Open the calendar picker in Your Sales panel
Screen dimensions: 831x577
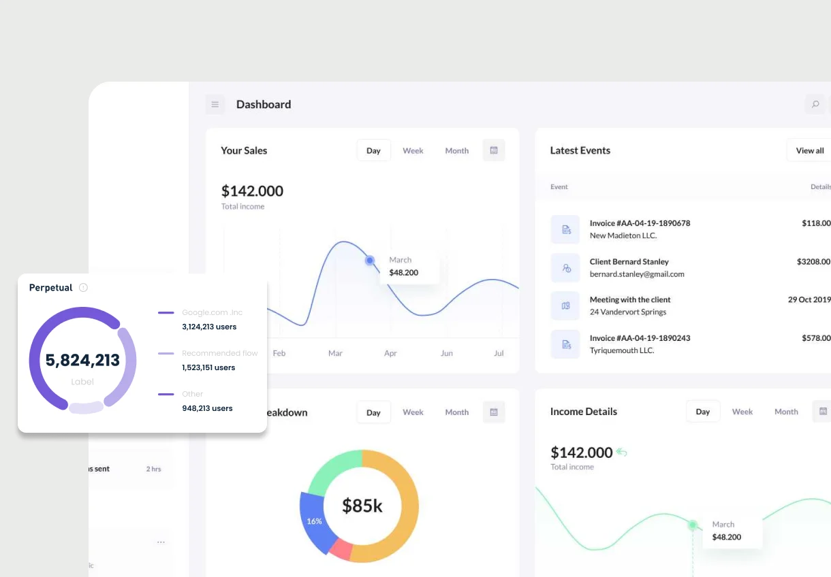pos(493,150)
